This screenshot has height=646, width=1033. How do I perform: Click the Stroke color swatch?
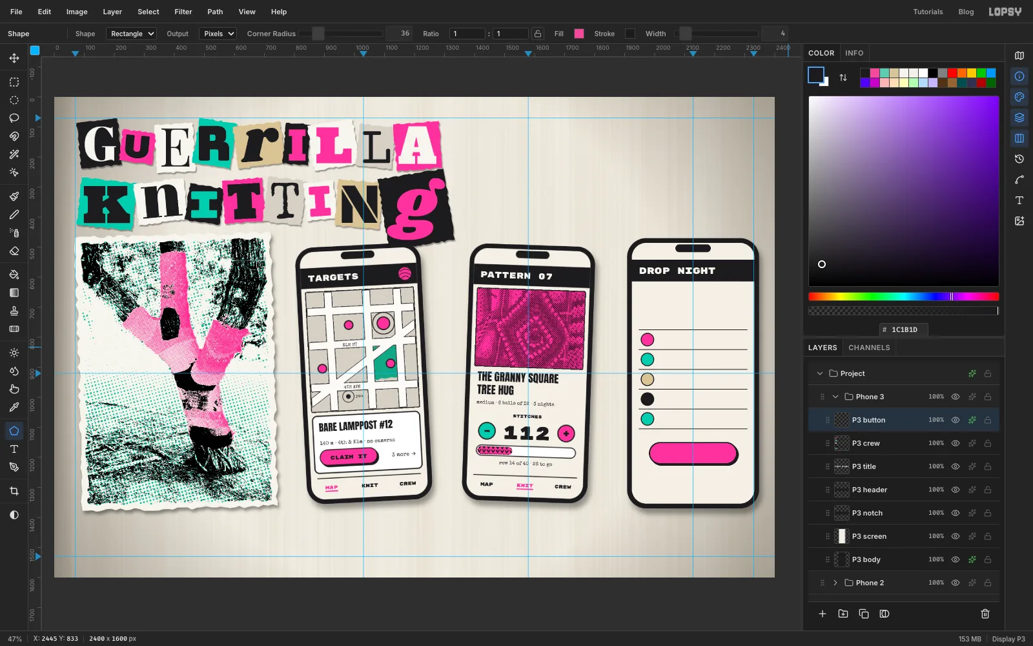(630, 34)
